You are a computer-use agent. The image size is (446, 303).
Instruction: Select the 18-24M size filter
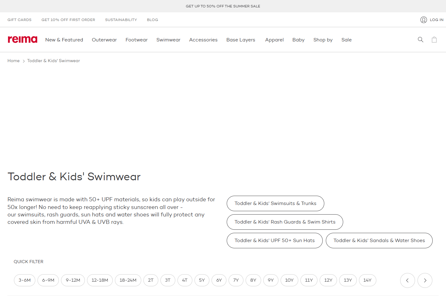tap(128, 280)
